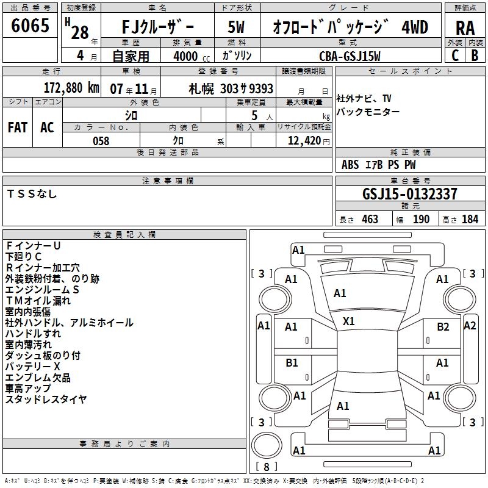Screen dimensions: 488x488
Task: Click inspector note Rインナー加工穴
Action: pyautogui.click(x=43, y=268)
